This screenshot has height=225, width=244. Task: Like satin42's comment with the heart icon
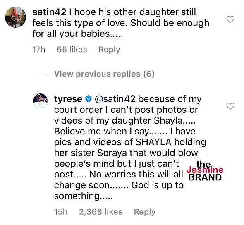pyautogui.click(x=230, y=19)
